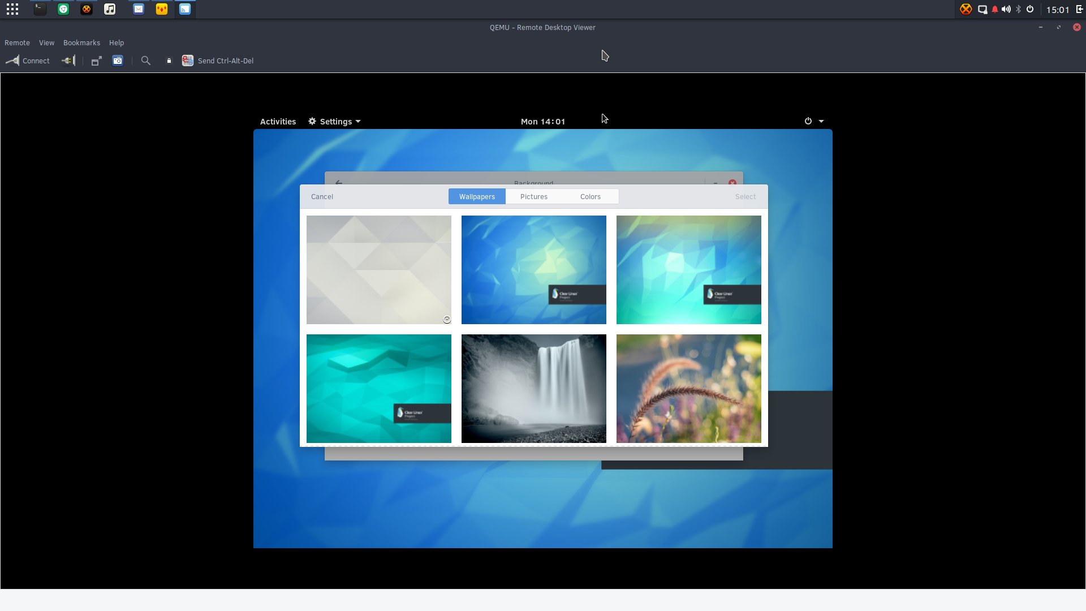
Task: Choose the grass and flowers wallpaper
Action: [689, 389]
